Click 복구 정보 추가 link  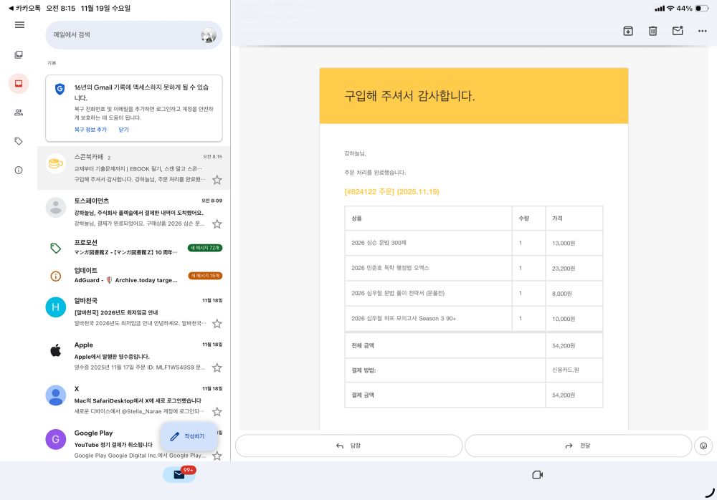click(90, 130)
